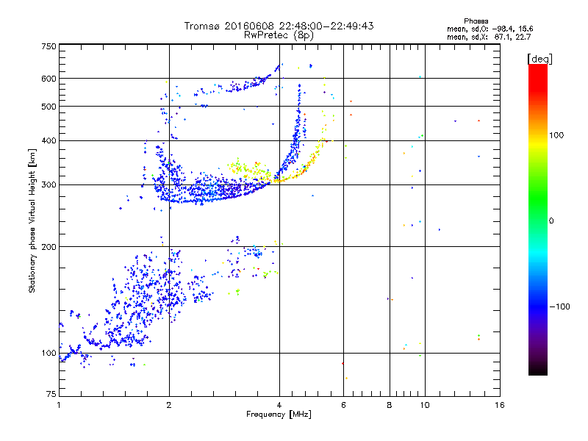This screenshot has width=588, height=441.
Task: Click the colorbar tick label "-100"
Action: click(559, 306)
